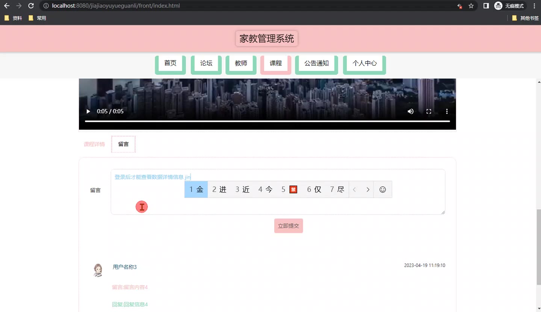This screenshot has height=312, width=541.
Task: Play the video
Action: 88,111
